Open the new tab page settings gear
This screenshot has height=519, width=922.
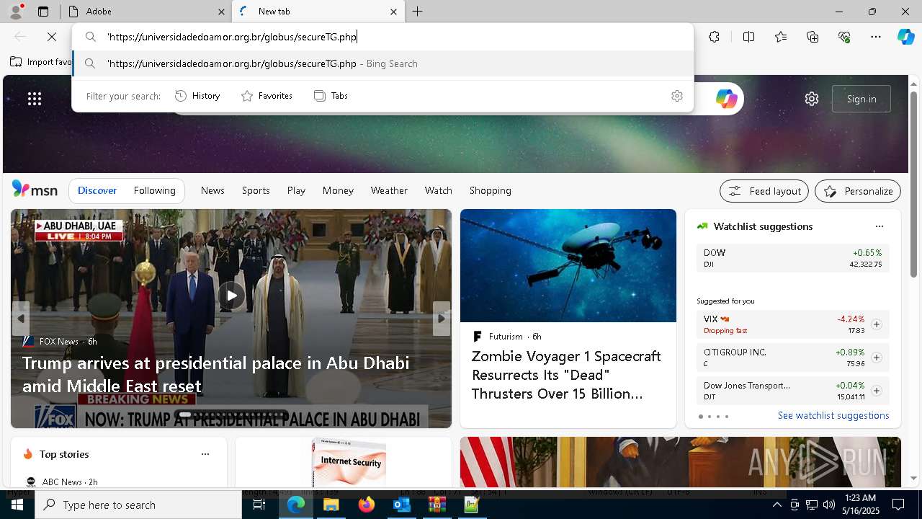812,99
